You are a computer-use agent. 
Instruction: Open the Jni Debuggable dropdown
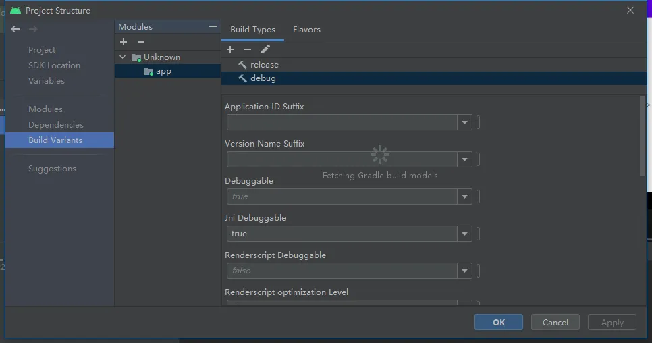tap(464, 234)
